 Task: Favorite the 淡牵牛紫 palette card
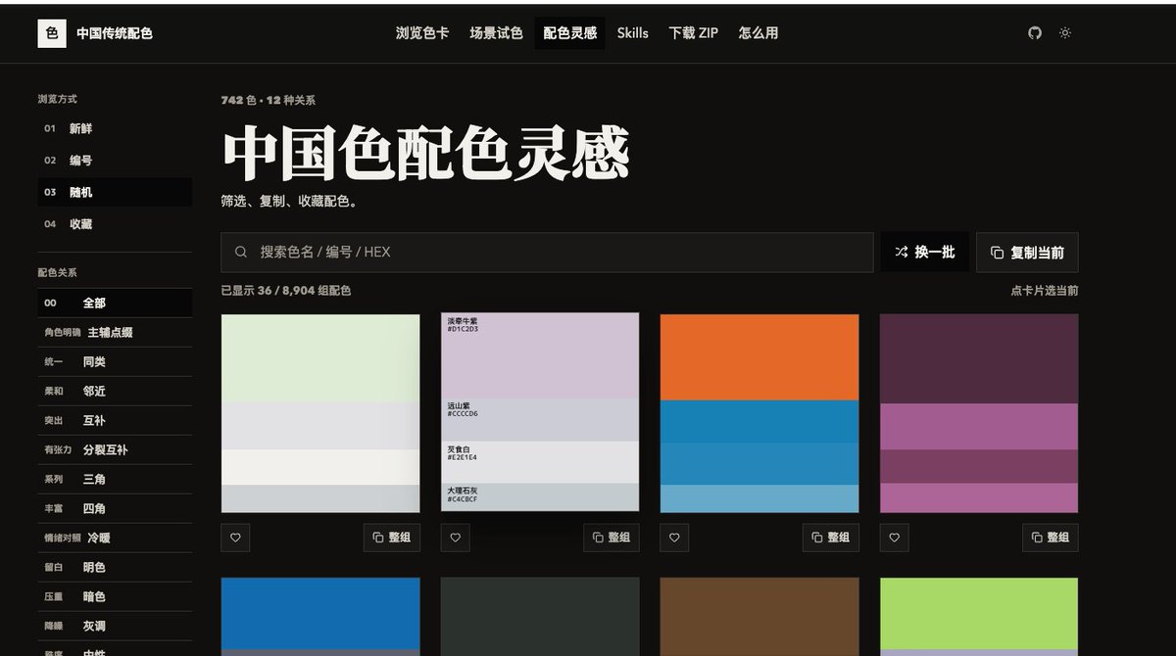pyautogui.click(x=456, y=538)
